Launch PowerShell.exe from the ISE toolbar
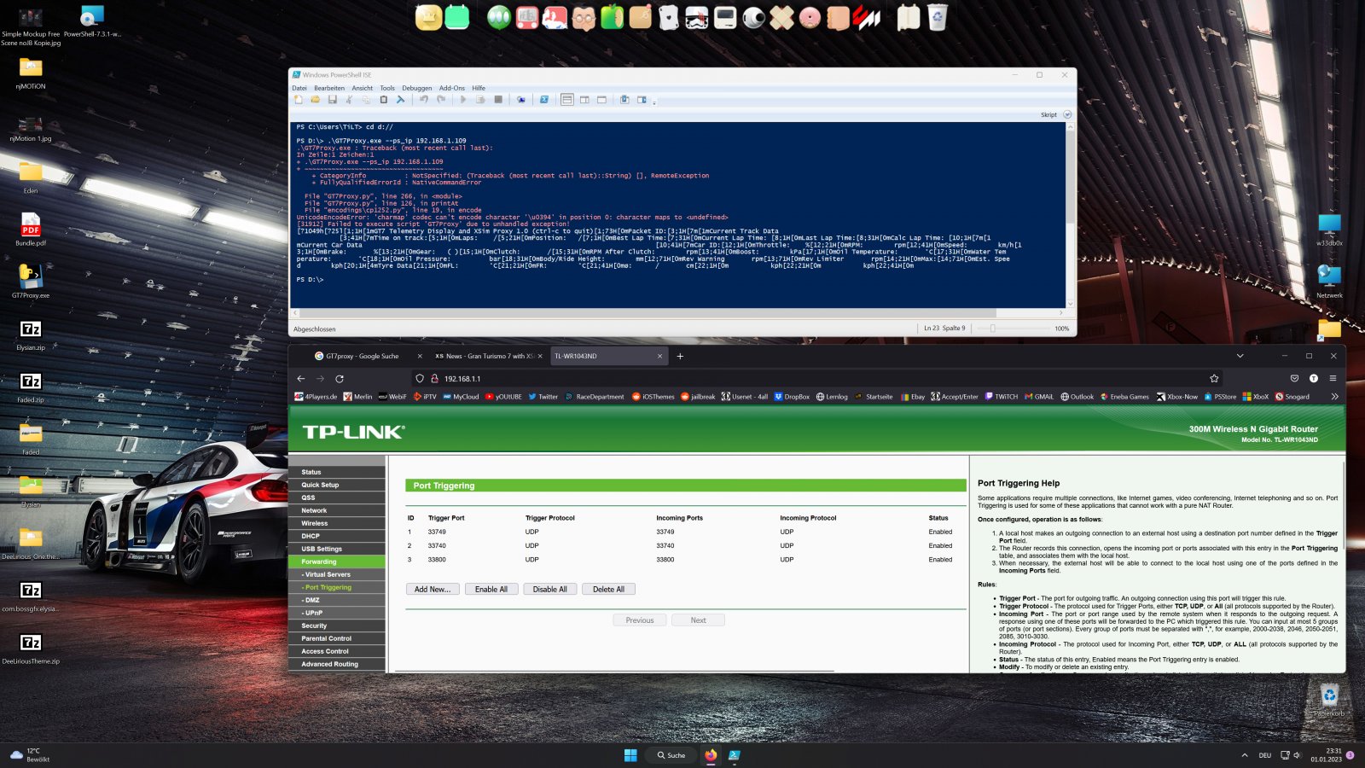 tap(543, 100)
